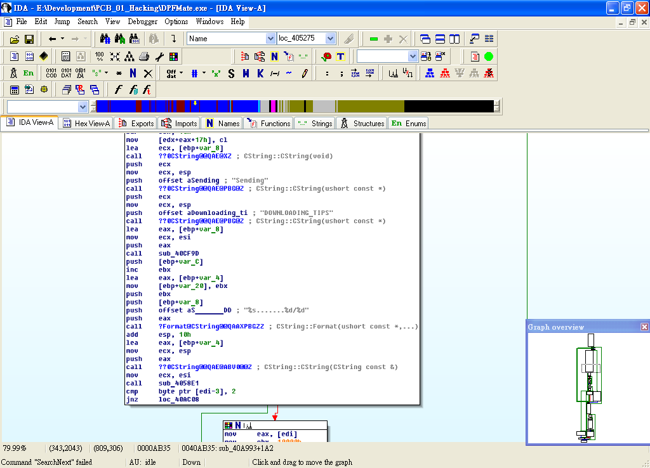Image resolution: width=650 pixels, height=468 pixels.
Task: Expand the Off dat offset dropdown arrow
Action: pyautogui.click(x=181, y=74)
